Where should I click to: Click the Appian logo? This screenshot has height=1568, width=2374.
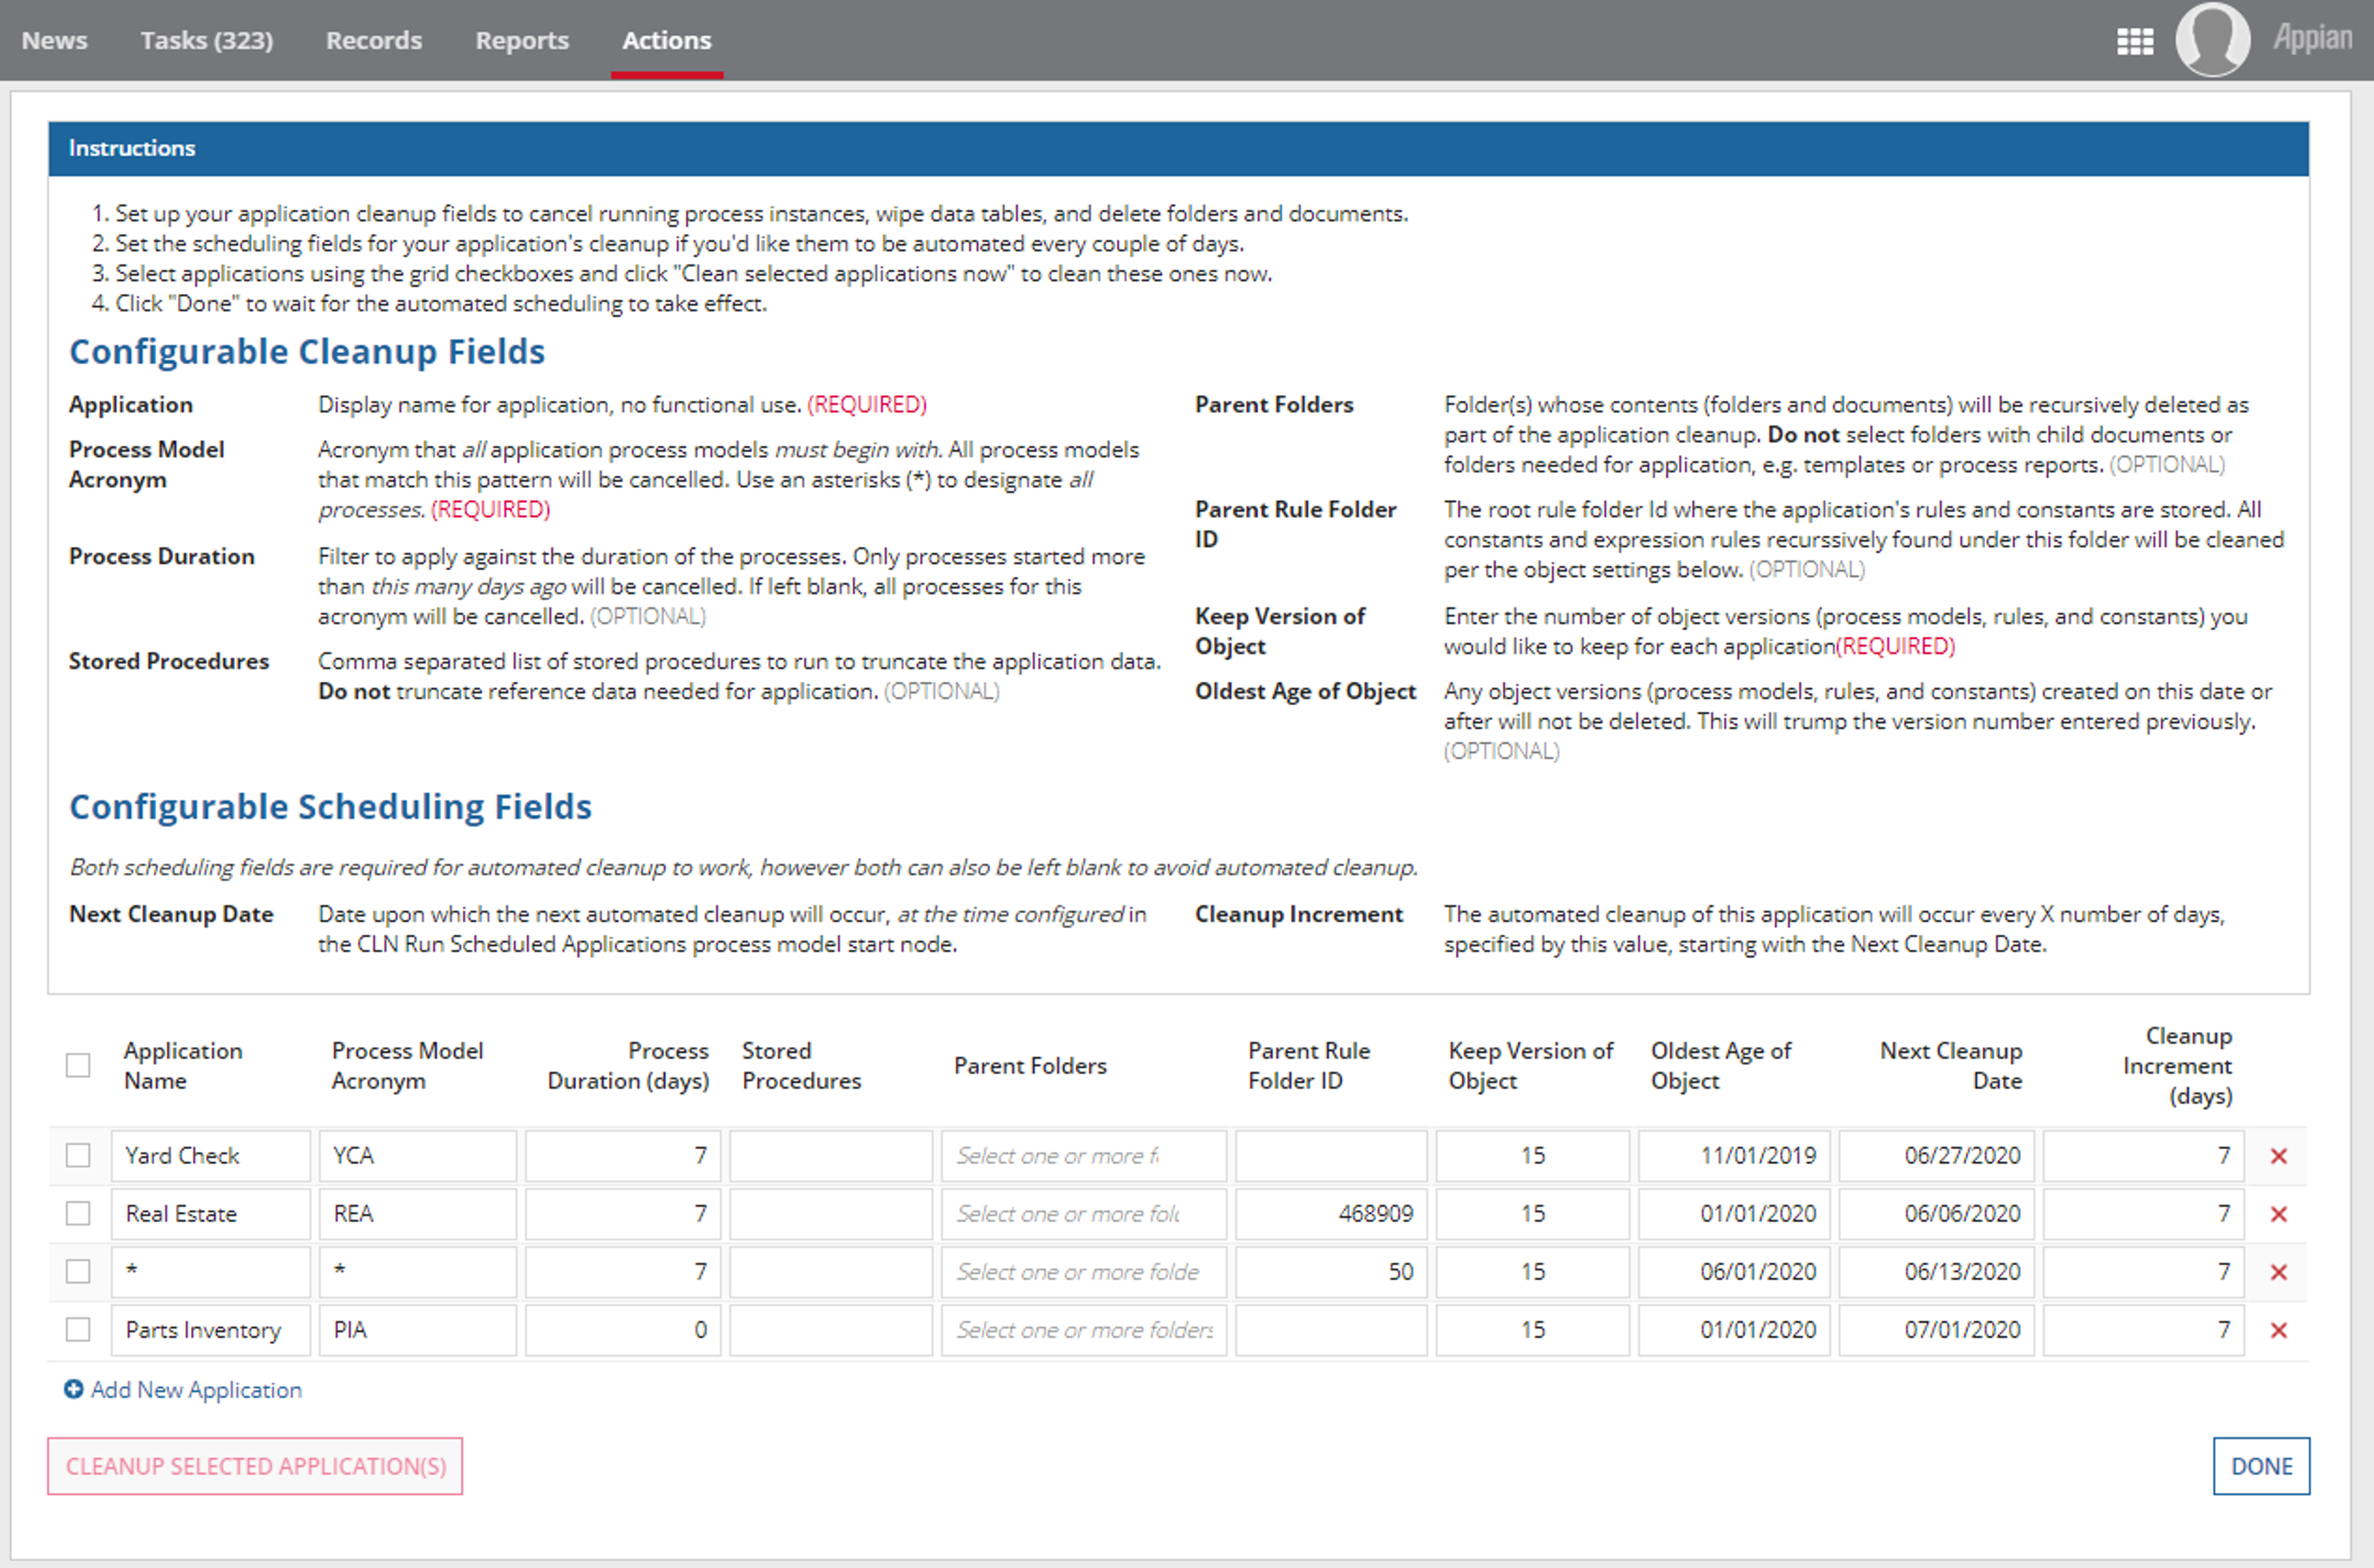pos(2313,39)
